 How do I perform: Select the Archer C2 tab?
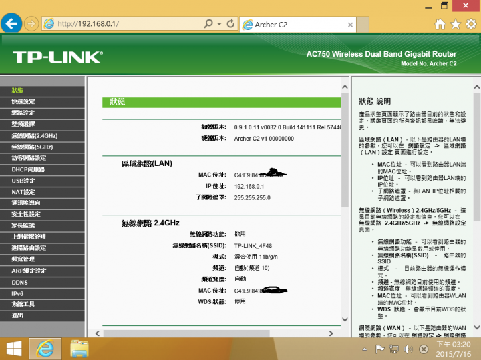[297, 25]
